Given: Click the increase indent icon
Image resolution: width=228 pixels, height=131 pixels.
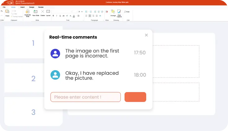Looking at the screenshot, I should click(99, 12).
